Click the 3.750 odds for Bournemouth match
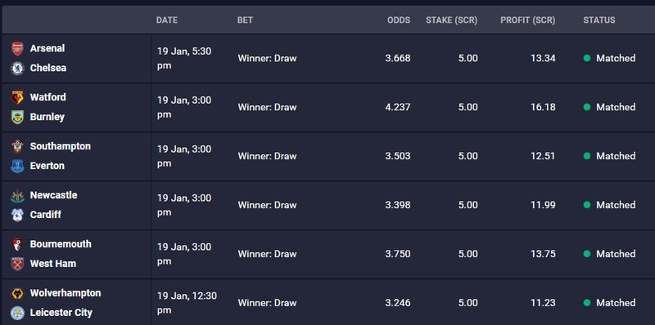Screen dimensions: 655x325 [398, 254]
